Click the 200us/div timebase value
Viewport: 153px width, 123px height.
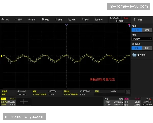119,102
